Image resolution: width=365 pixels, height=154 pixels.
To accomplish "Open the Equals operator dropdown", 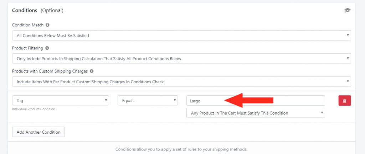I will 148,100.
